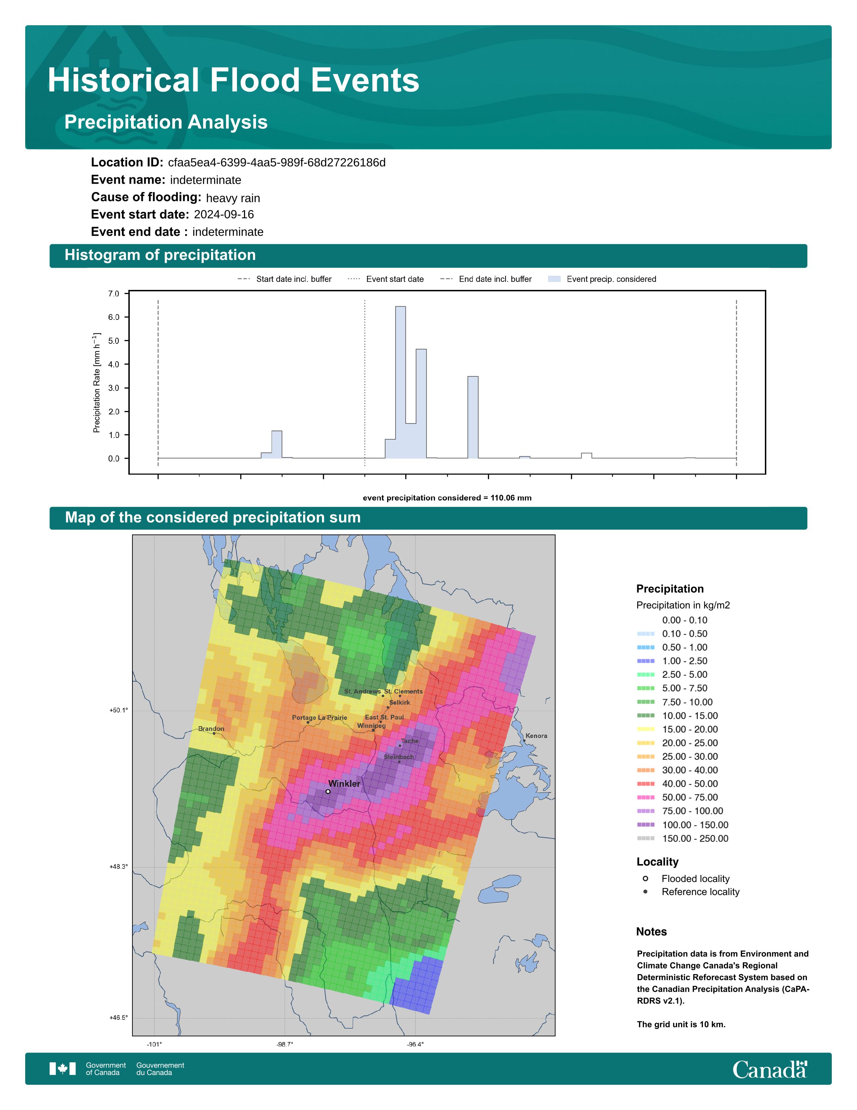
Task: Click the 50.00 - 75.00 legend color swatch
Action: pos(646,798)
